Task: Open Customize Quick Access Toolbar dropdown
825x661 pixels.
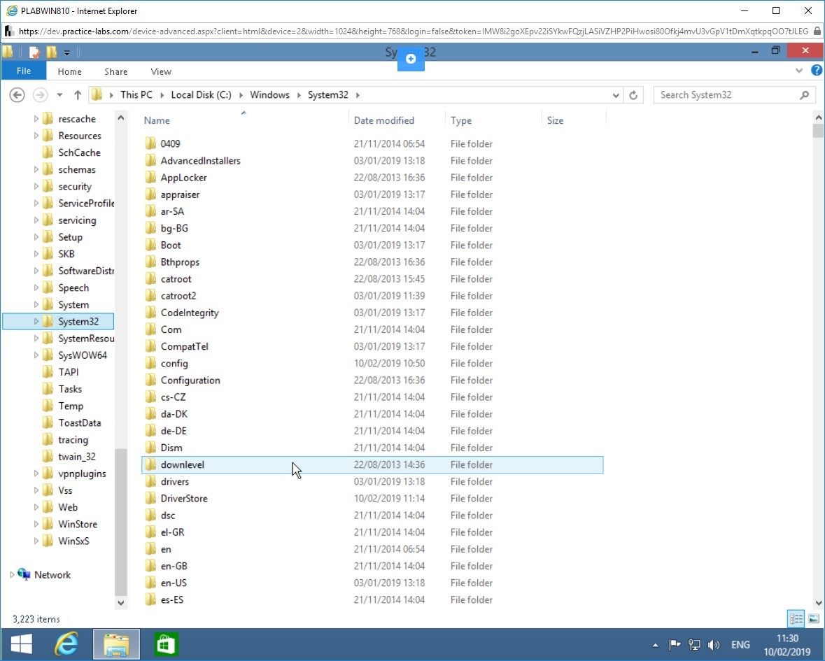Action: point(66,52)
